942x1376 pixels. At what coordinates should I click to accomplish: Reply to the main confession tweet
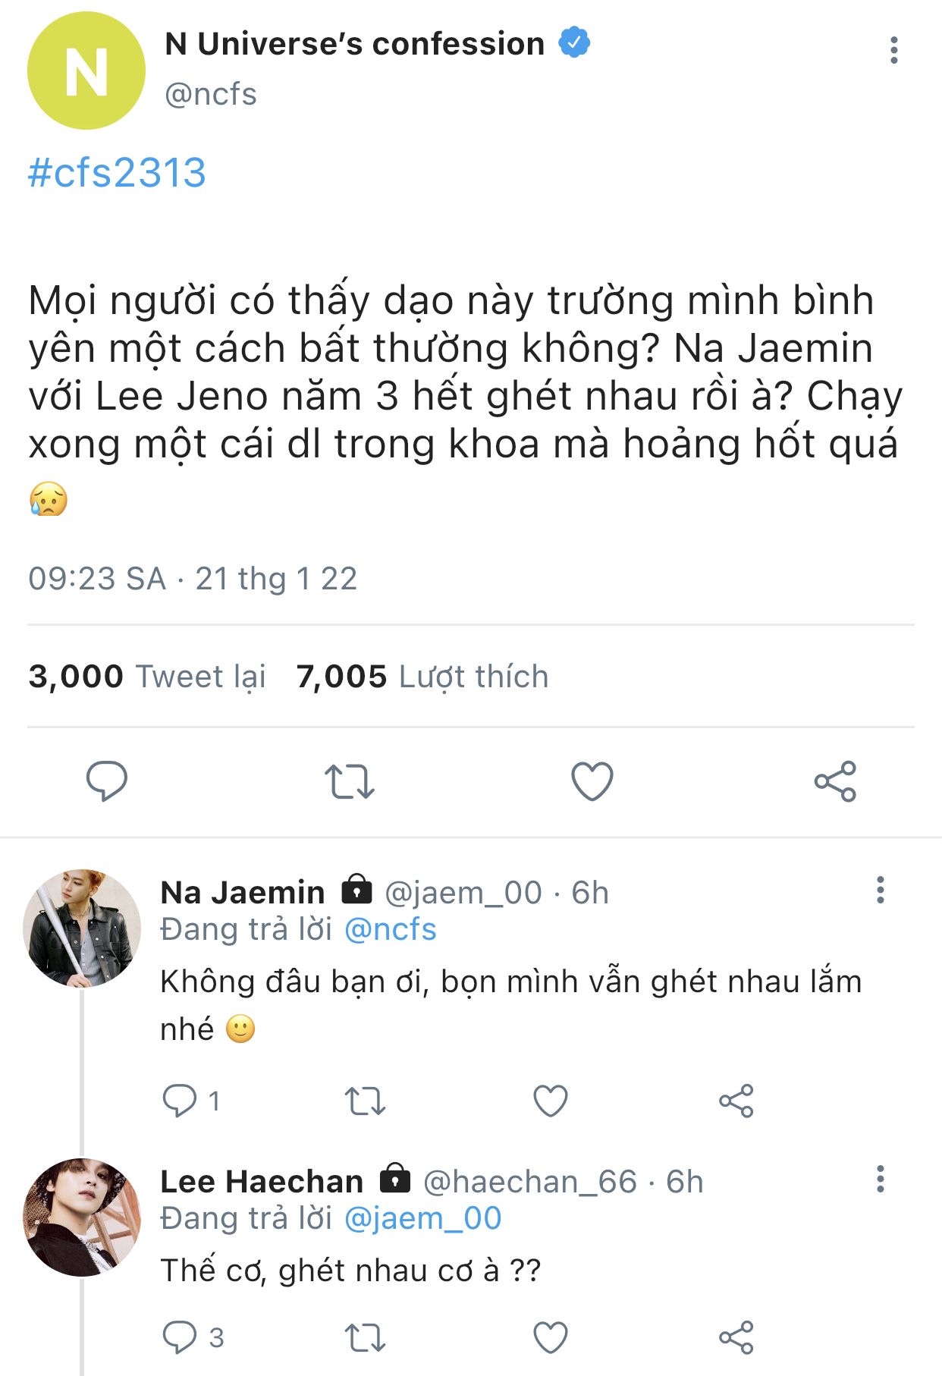tap(107, 781)
